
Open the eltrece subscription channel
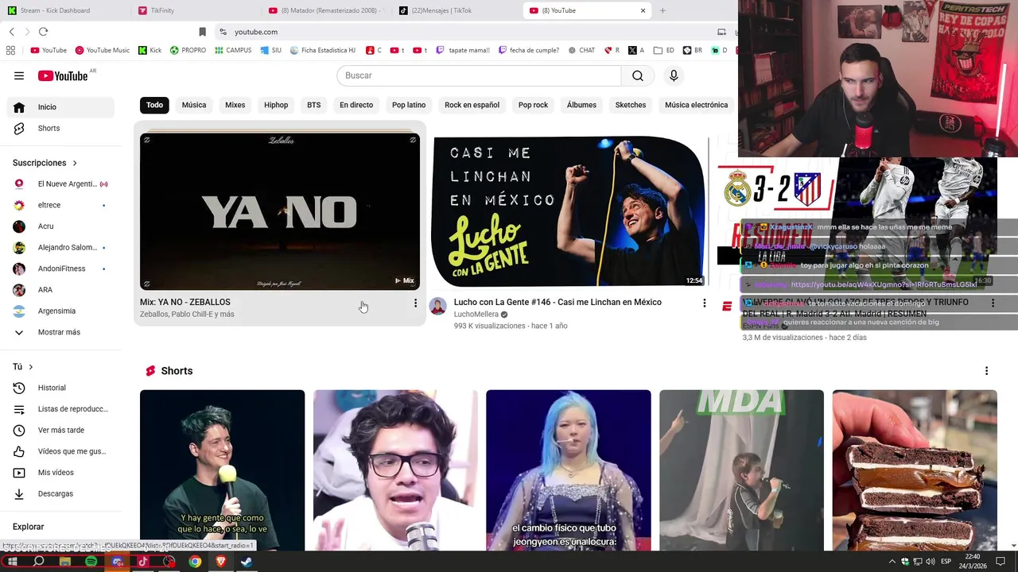[60, 205]
